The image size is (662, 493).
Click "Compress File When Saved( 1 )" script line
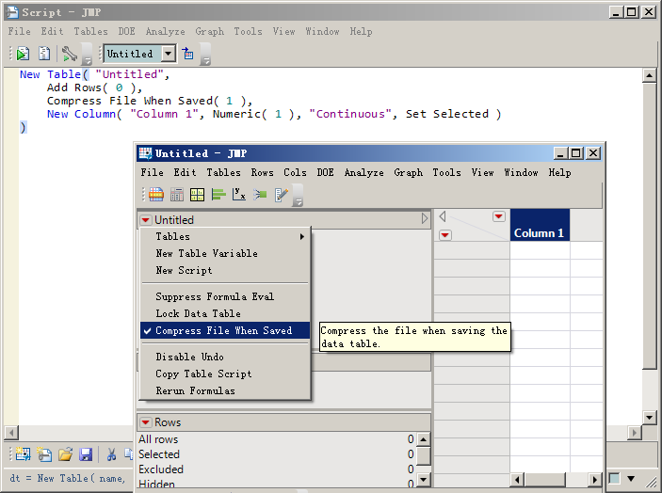(150, 101)
